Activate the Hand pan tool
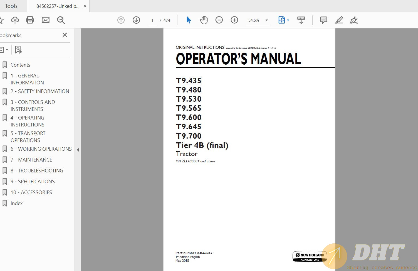The width and height of the screenshot is (418, 271). click(204, 20)
